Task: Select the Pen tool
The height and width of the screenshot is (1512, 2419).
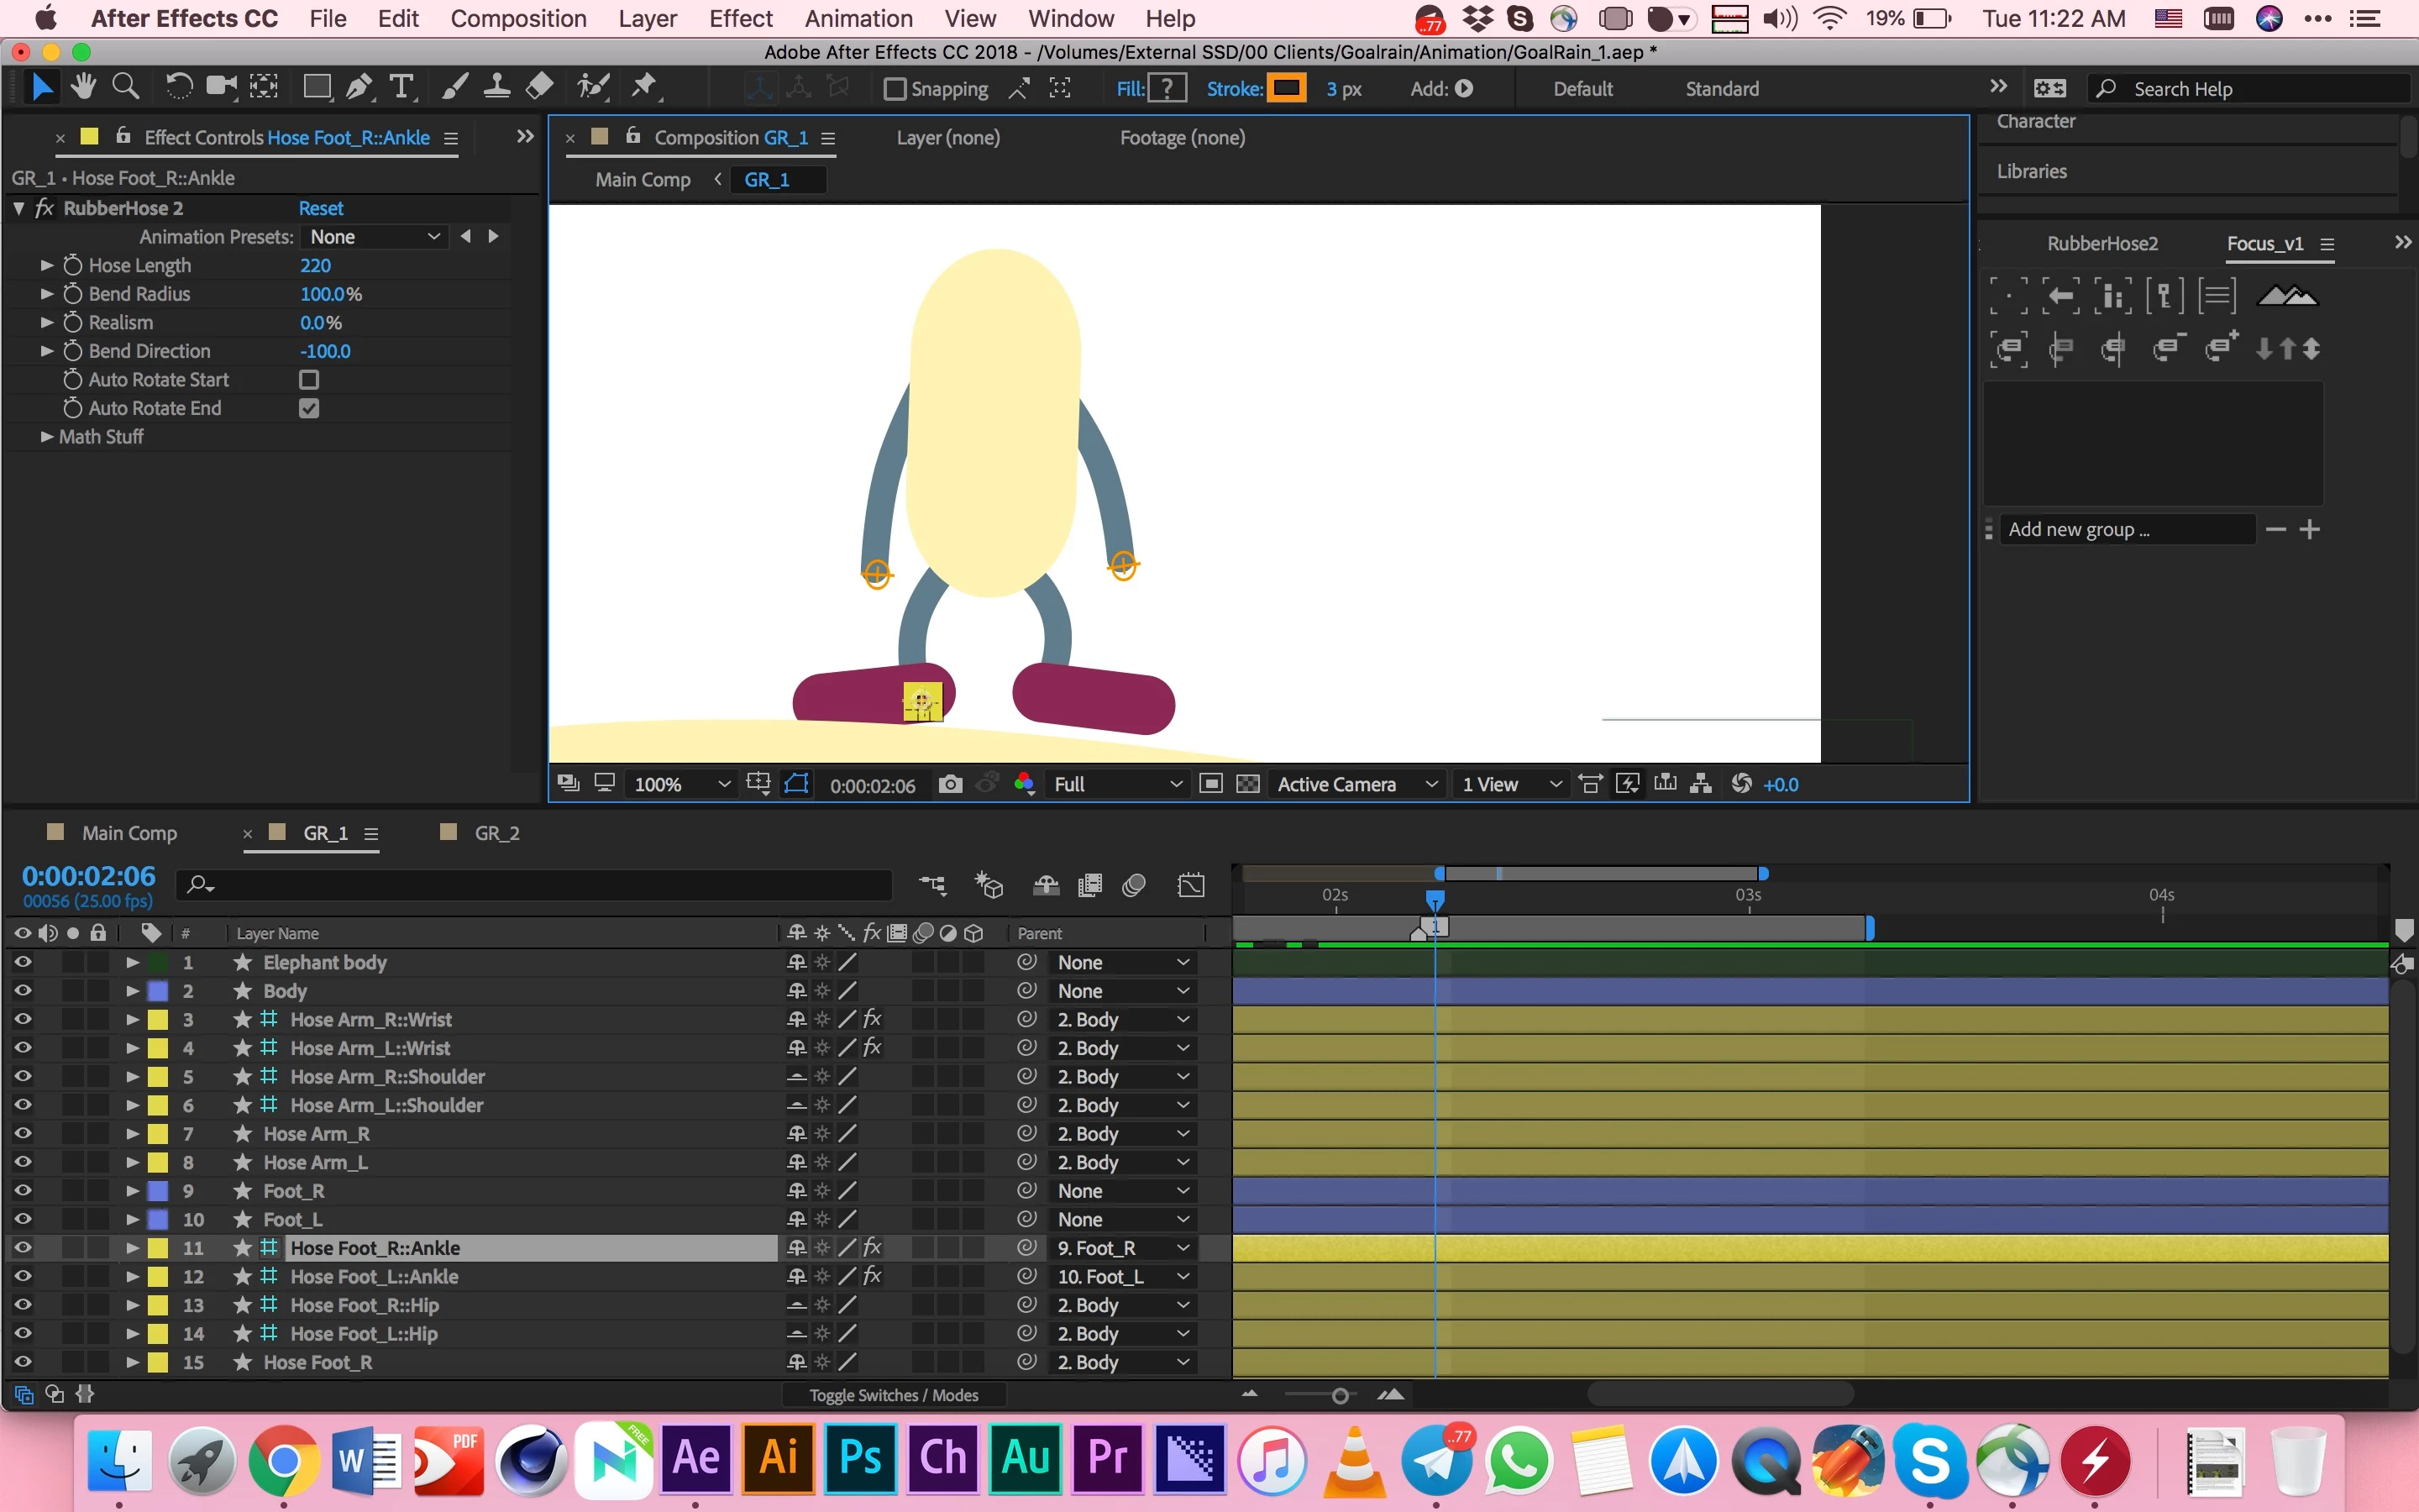Action: coord(358,88)
